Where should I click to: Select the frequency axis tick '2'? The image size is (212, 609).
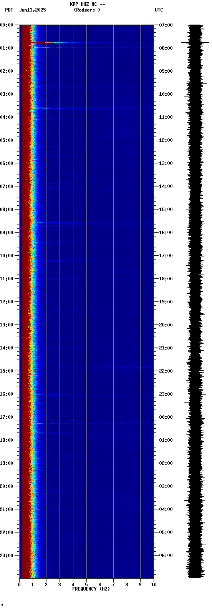(x=46, y=585)
